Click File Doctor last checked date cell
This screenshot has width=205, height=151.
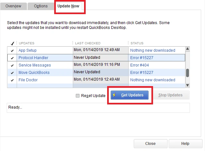click(x=101, y=79)
